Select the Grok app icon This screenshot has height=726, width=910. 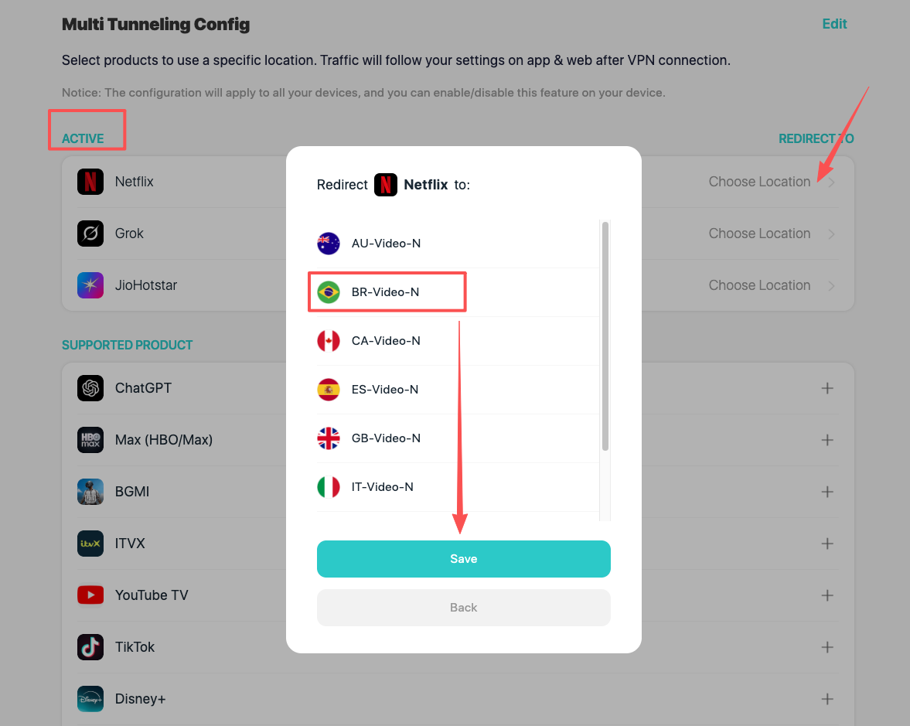click(90, 233)
